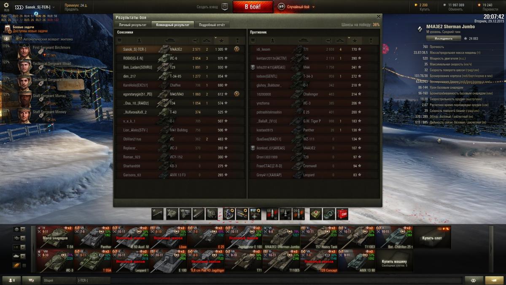This screenshot has height=285, width=506.
Task: Open the gun module slot
Action: (x=157, y=214)
